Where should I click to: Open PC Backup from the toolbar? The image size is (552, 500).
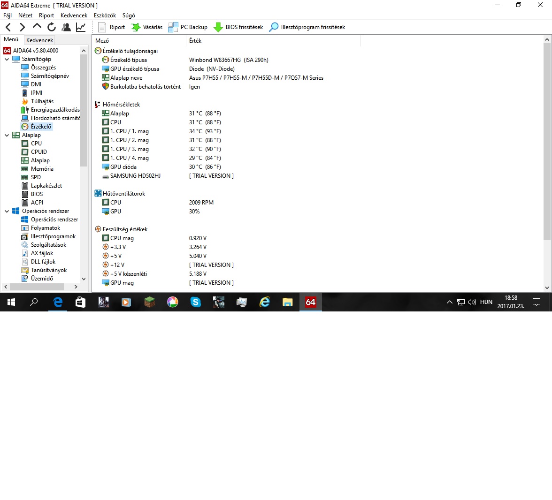tap(188, 27)
